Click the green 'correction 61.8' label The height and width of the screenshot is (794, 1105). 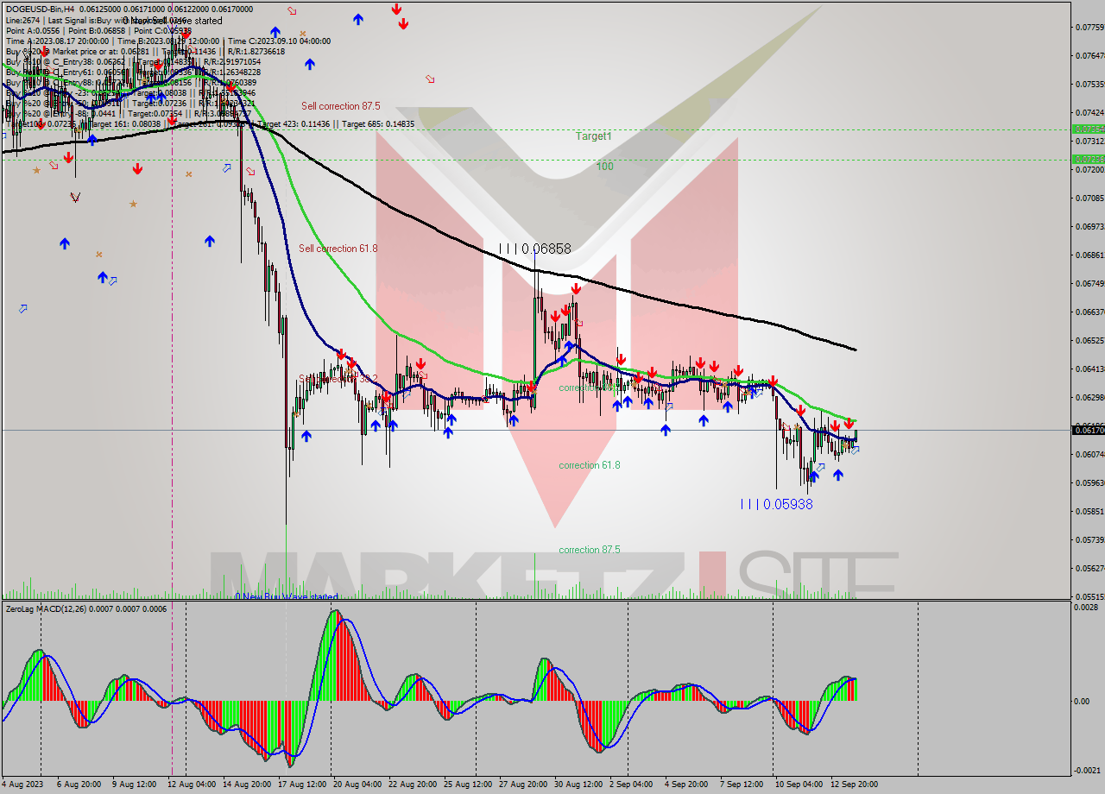590,465
